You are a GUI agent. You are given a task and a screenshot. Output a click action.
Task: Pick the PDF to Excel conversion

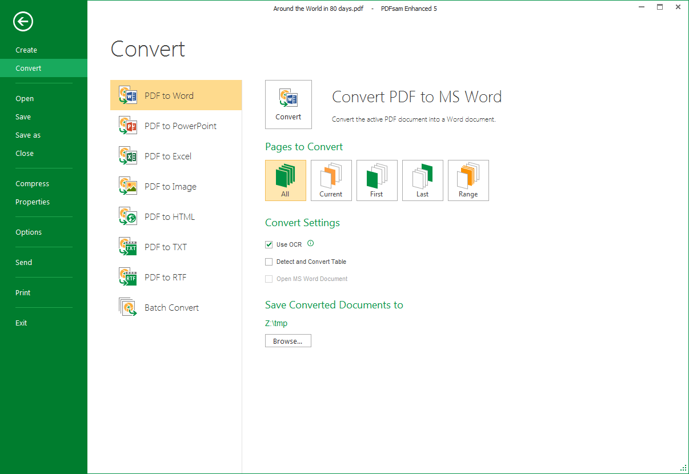[176, 156]
